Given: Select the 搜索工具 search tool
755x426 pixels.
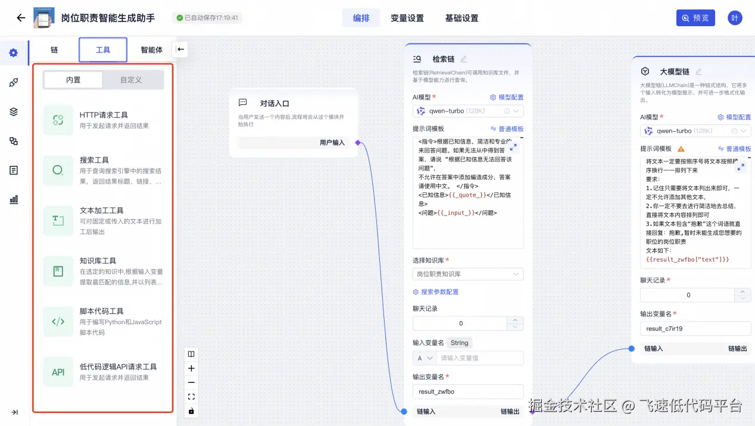Looking at the screenshot, I should point(104,170).
